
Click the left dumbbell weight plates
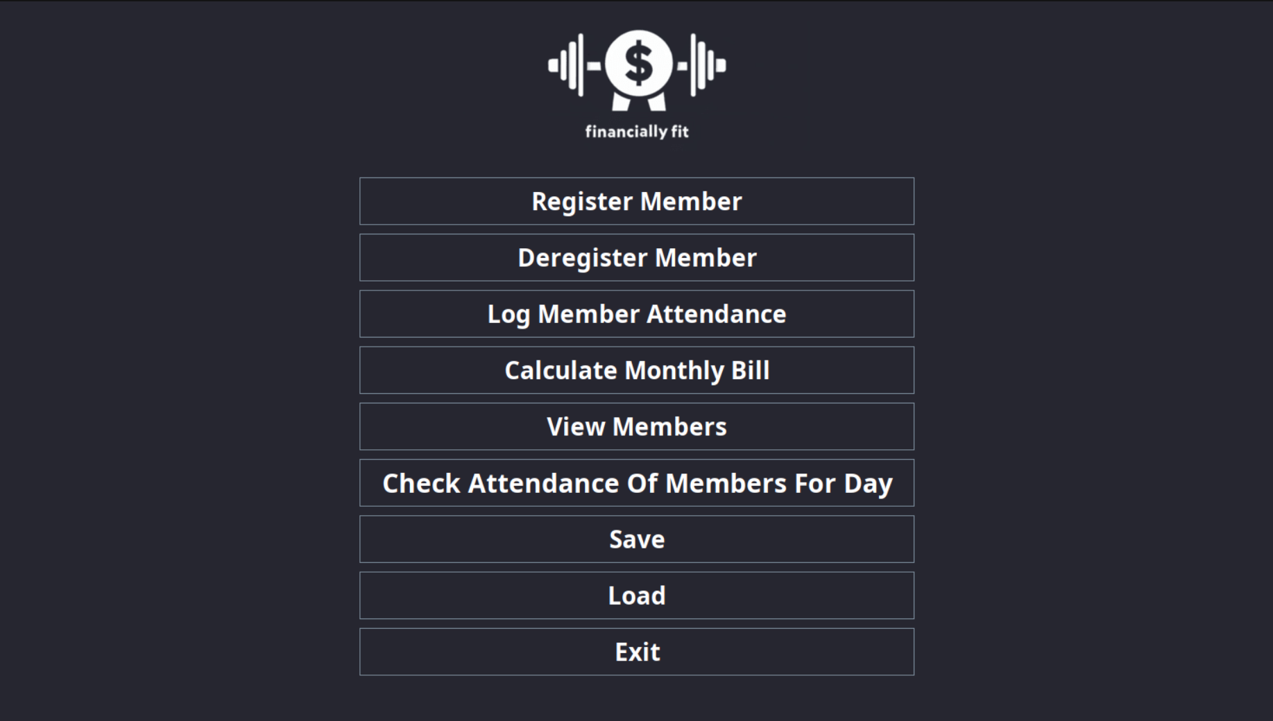pyautogui.click(x=569, y=65)
